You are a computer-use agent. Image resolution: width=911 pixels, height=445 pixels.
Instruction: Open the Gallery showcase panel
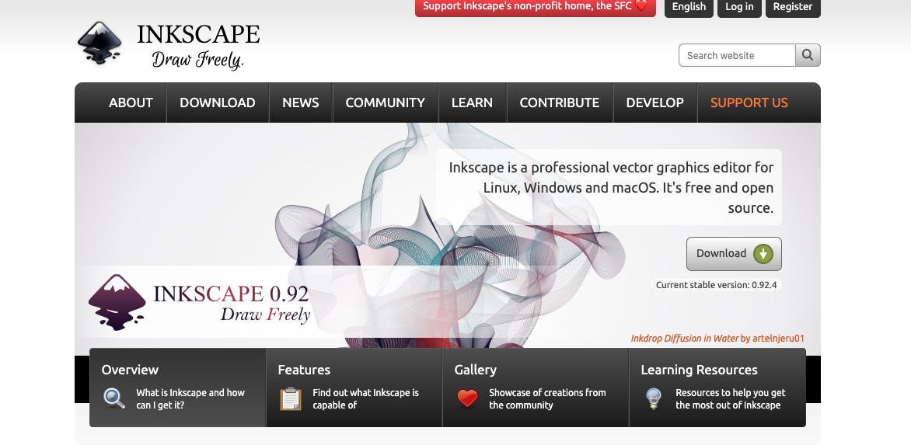(x=535, y=388)
